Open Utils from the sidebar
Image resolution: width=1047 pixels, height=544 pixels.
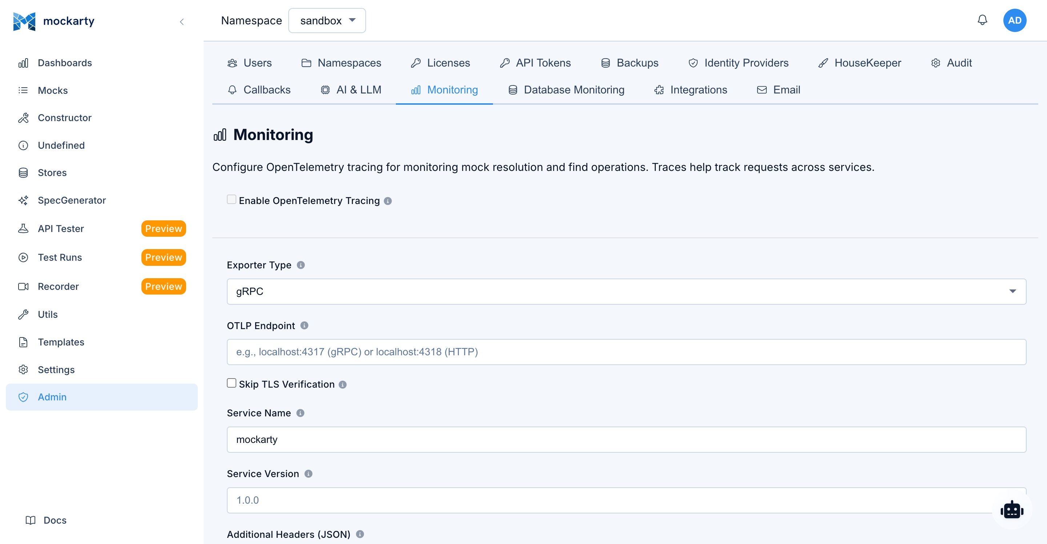click(x=102, y=314)
